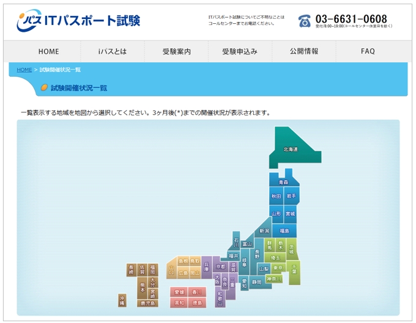Open the 公開情報 menu
The width and height of the screenshot is (416, 323).
pyautogui.click(x=304, y=51)
